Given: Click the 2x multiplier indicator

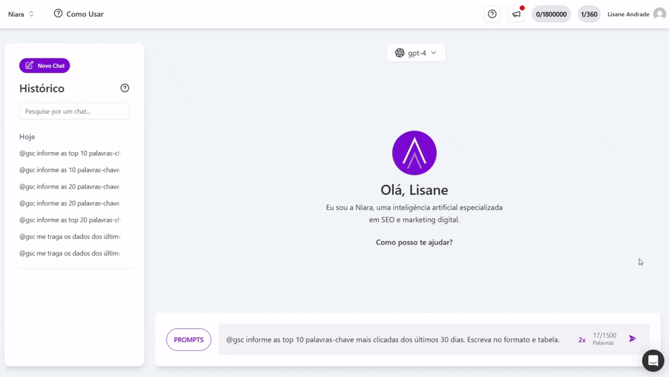Looking at the screenshot, I should pyautogui.click(x=582, y=340).
